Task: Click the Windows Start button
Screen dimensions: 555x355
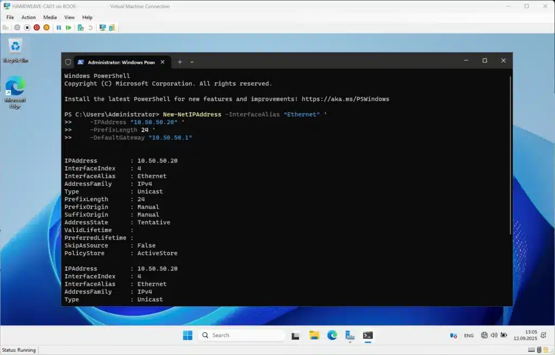Action: point(188,335)
